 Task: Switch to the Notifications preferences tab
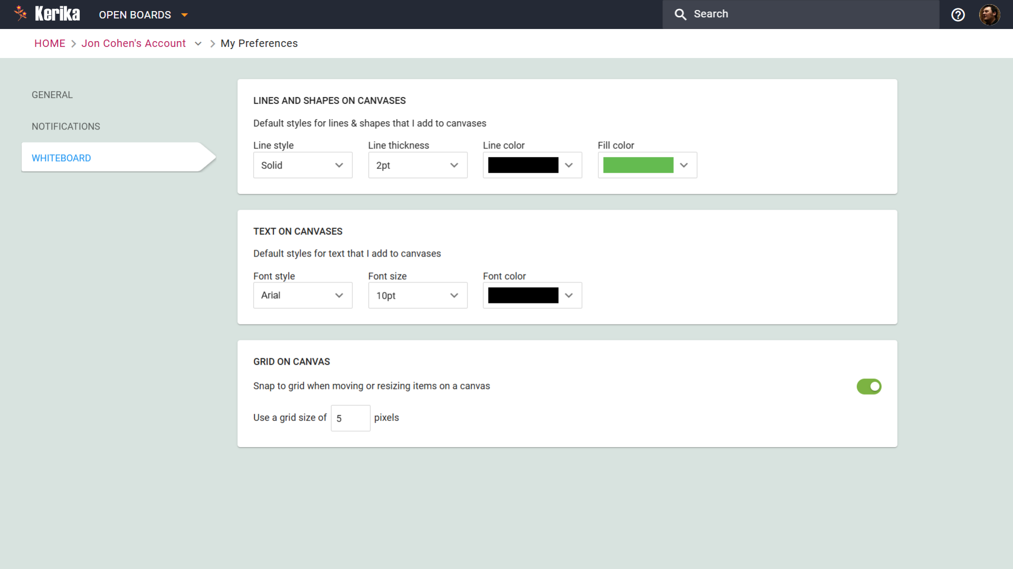click(65, 126)
